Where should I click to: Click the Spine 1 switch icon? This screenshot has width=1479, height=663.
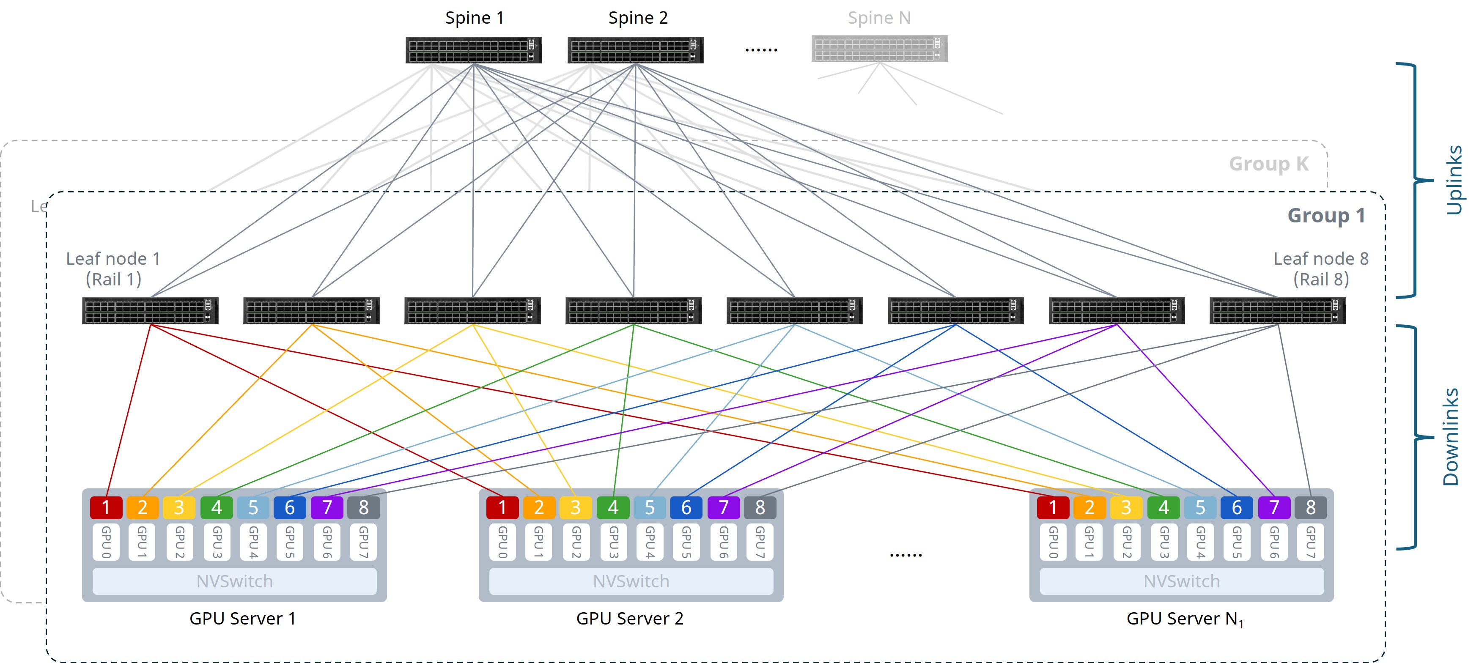pyautogui.click(x=474, y=50)
